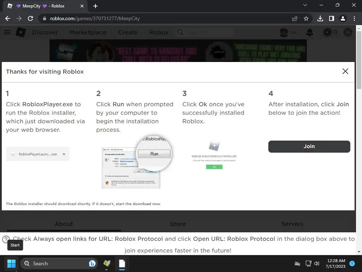Viewport: 362px width, 272px height.
Task: Share this page via address bar icon
Action: click(295, 18)
